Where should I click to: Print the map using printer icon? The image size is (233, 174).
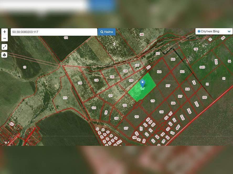(4, 55)
